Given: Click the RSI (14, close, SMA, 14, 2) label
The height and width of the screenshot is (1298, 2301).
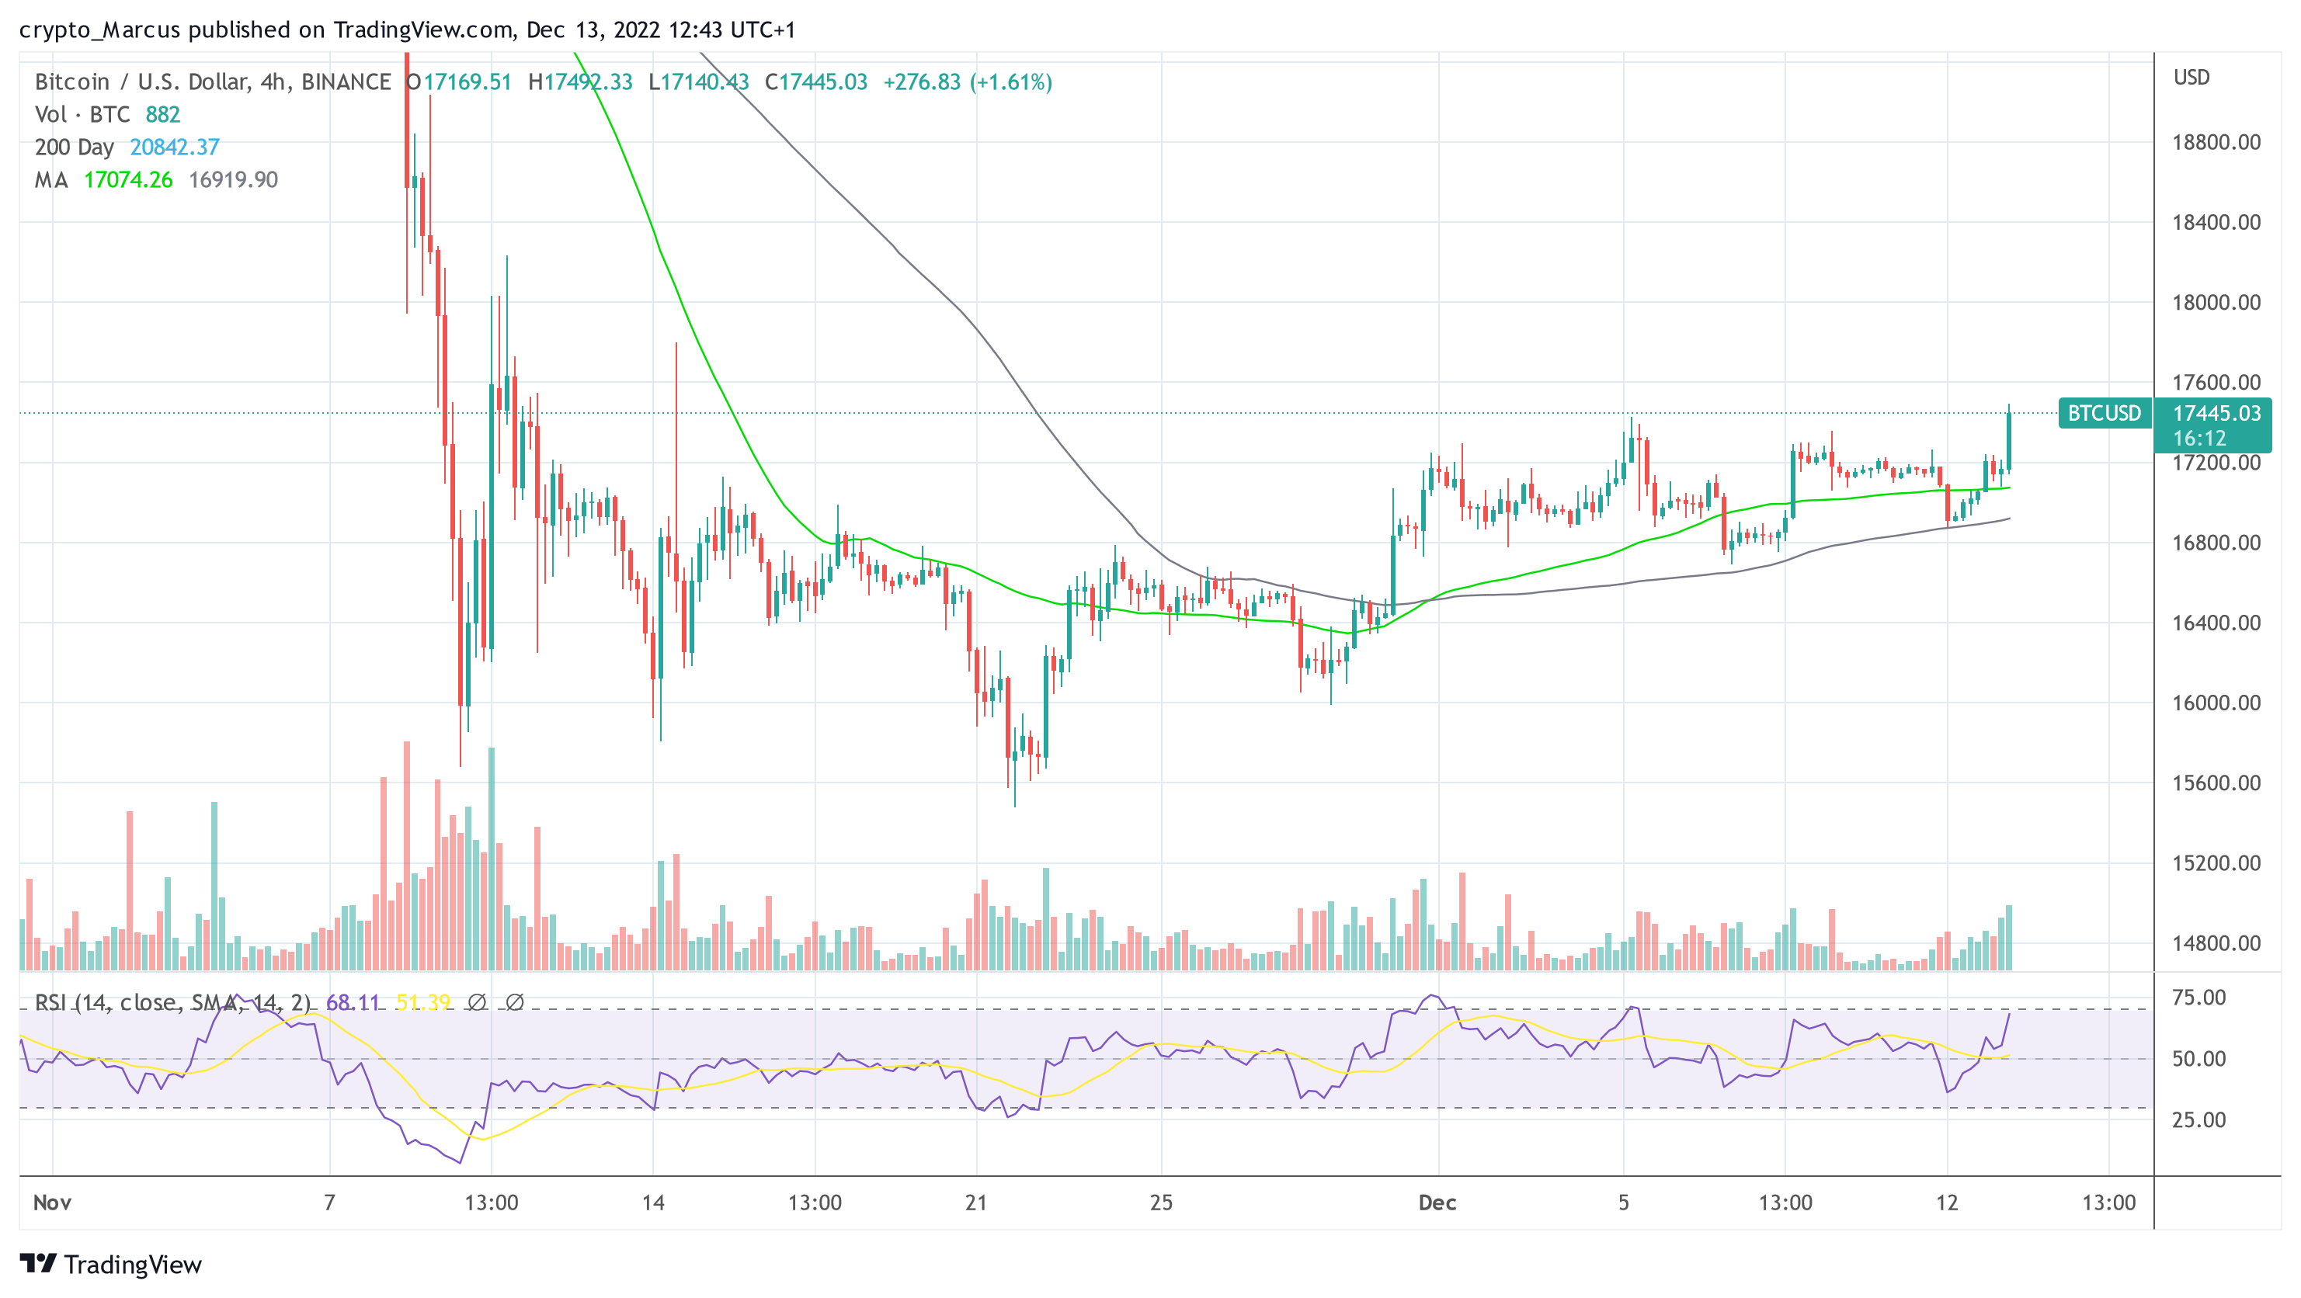Looking at the screenshot, I should [172, 1002].
